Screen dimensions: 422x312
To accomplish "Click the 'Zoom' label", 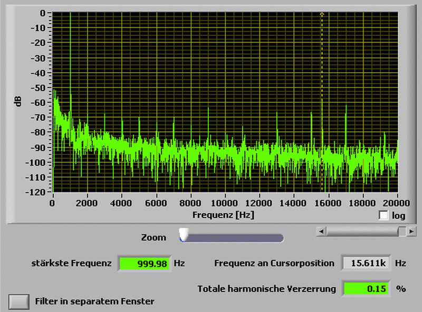I will click(x=154, y=238).
